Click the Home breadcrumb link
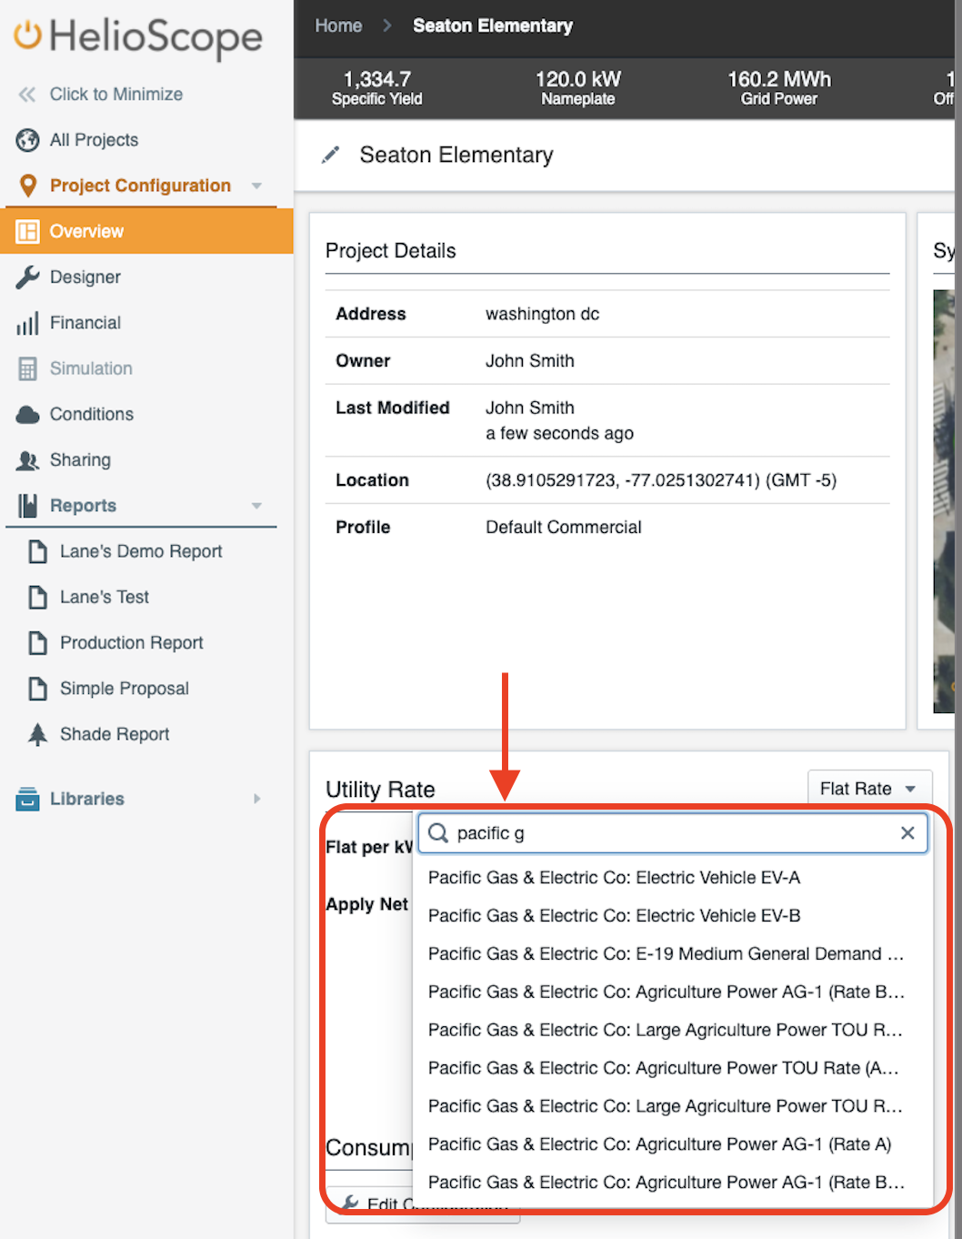Screen dimensions: 962x1239 338,25
